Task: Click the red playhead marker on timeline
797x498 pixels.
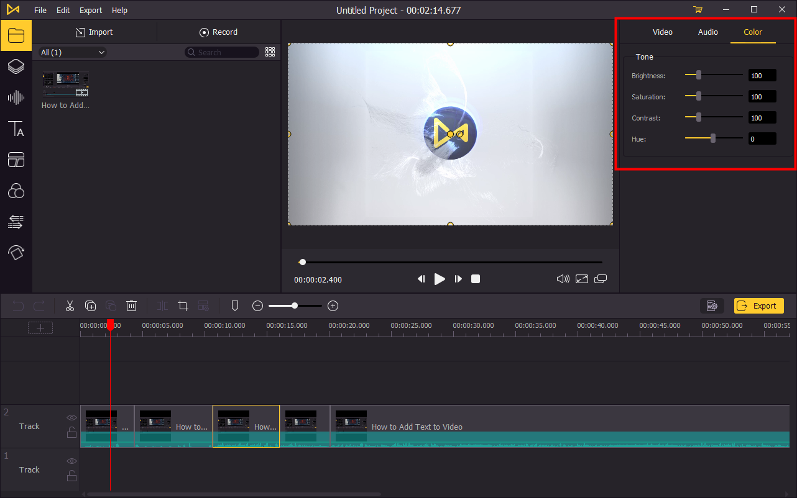Action: pyautogui.click(x=111, y=325)
